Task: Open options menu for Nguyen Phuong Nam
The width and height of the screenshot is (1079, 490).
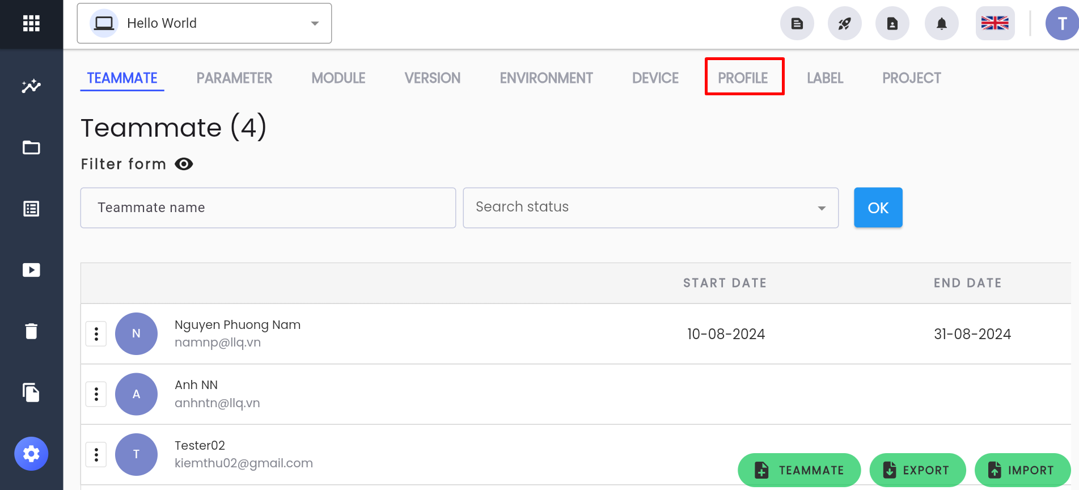Action: pos(96,333)
